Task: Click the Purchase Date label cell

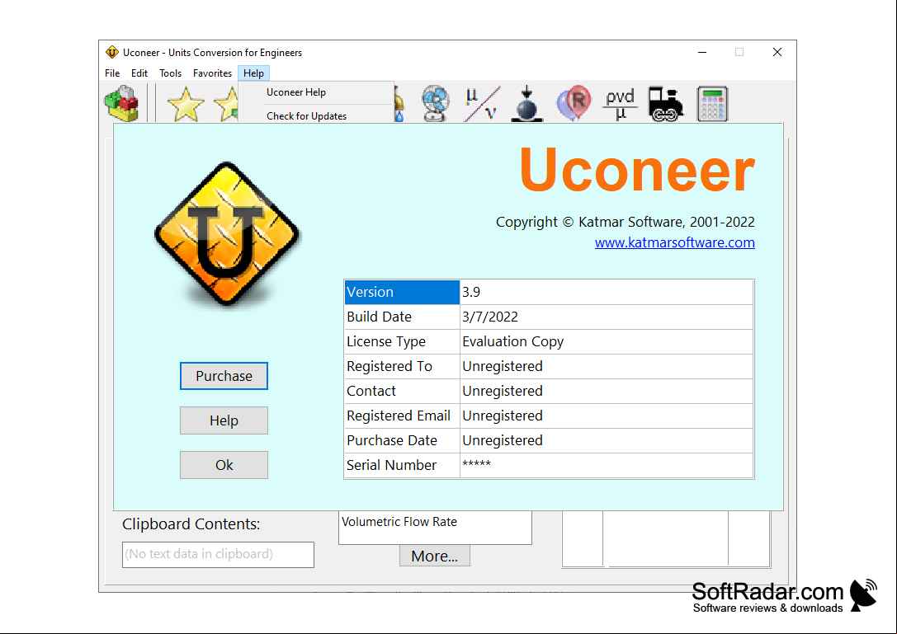Action: click(x=402, y=440)
